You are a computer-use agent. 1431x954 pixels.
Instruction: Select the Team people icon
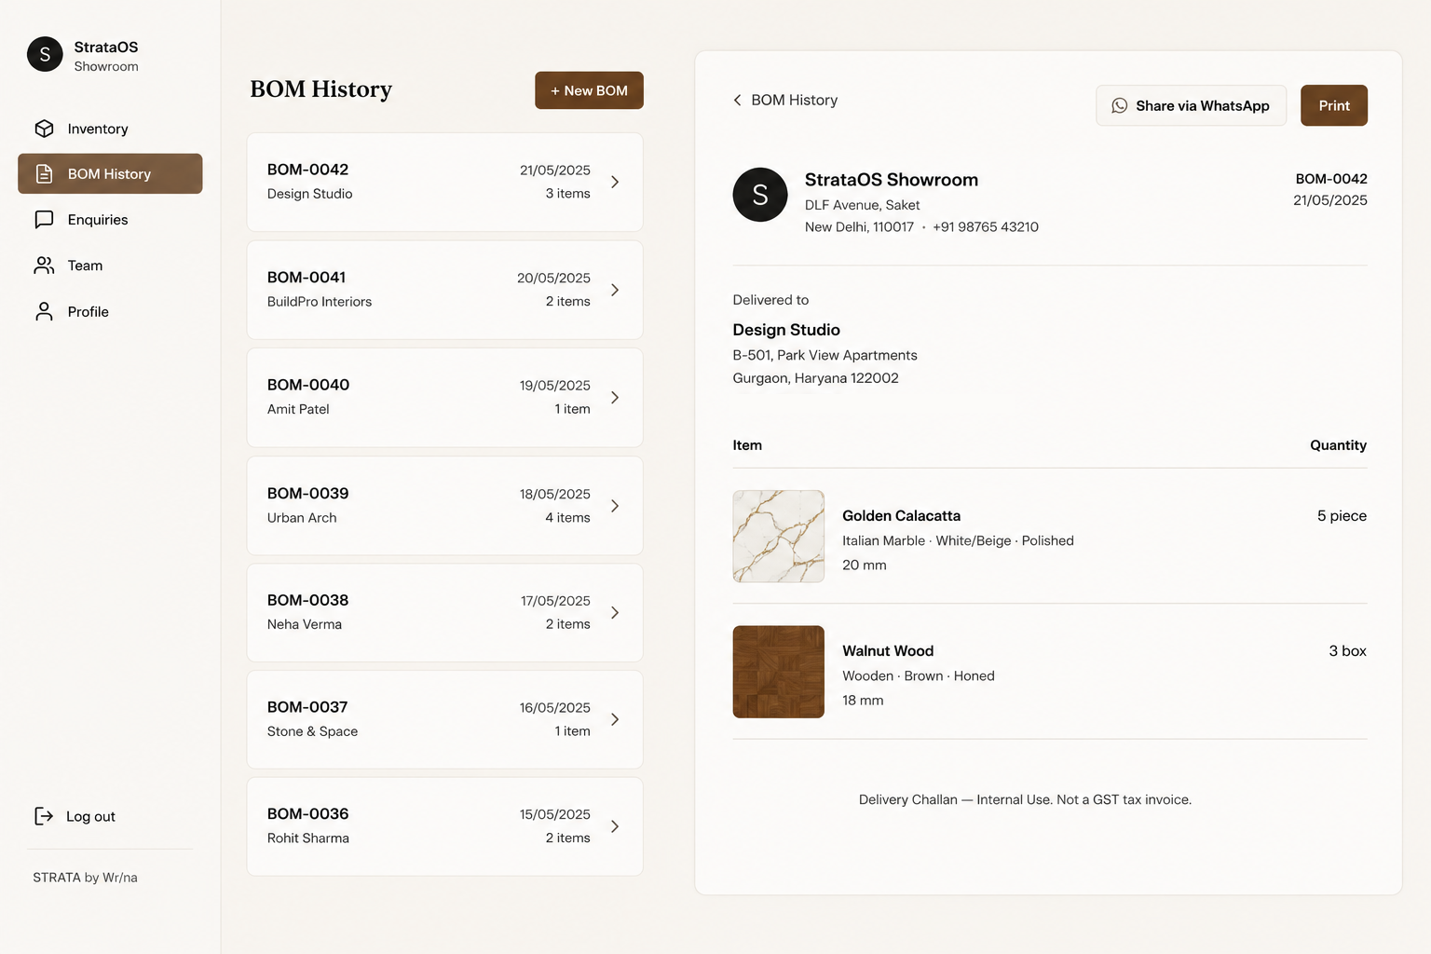(44, 266)
